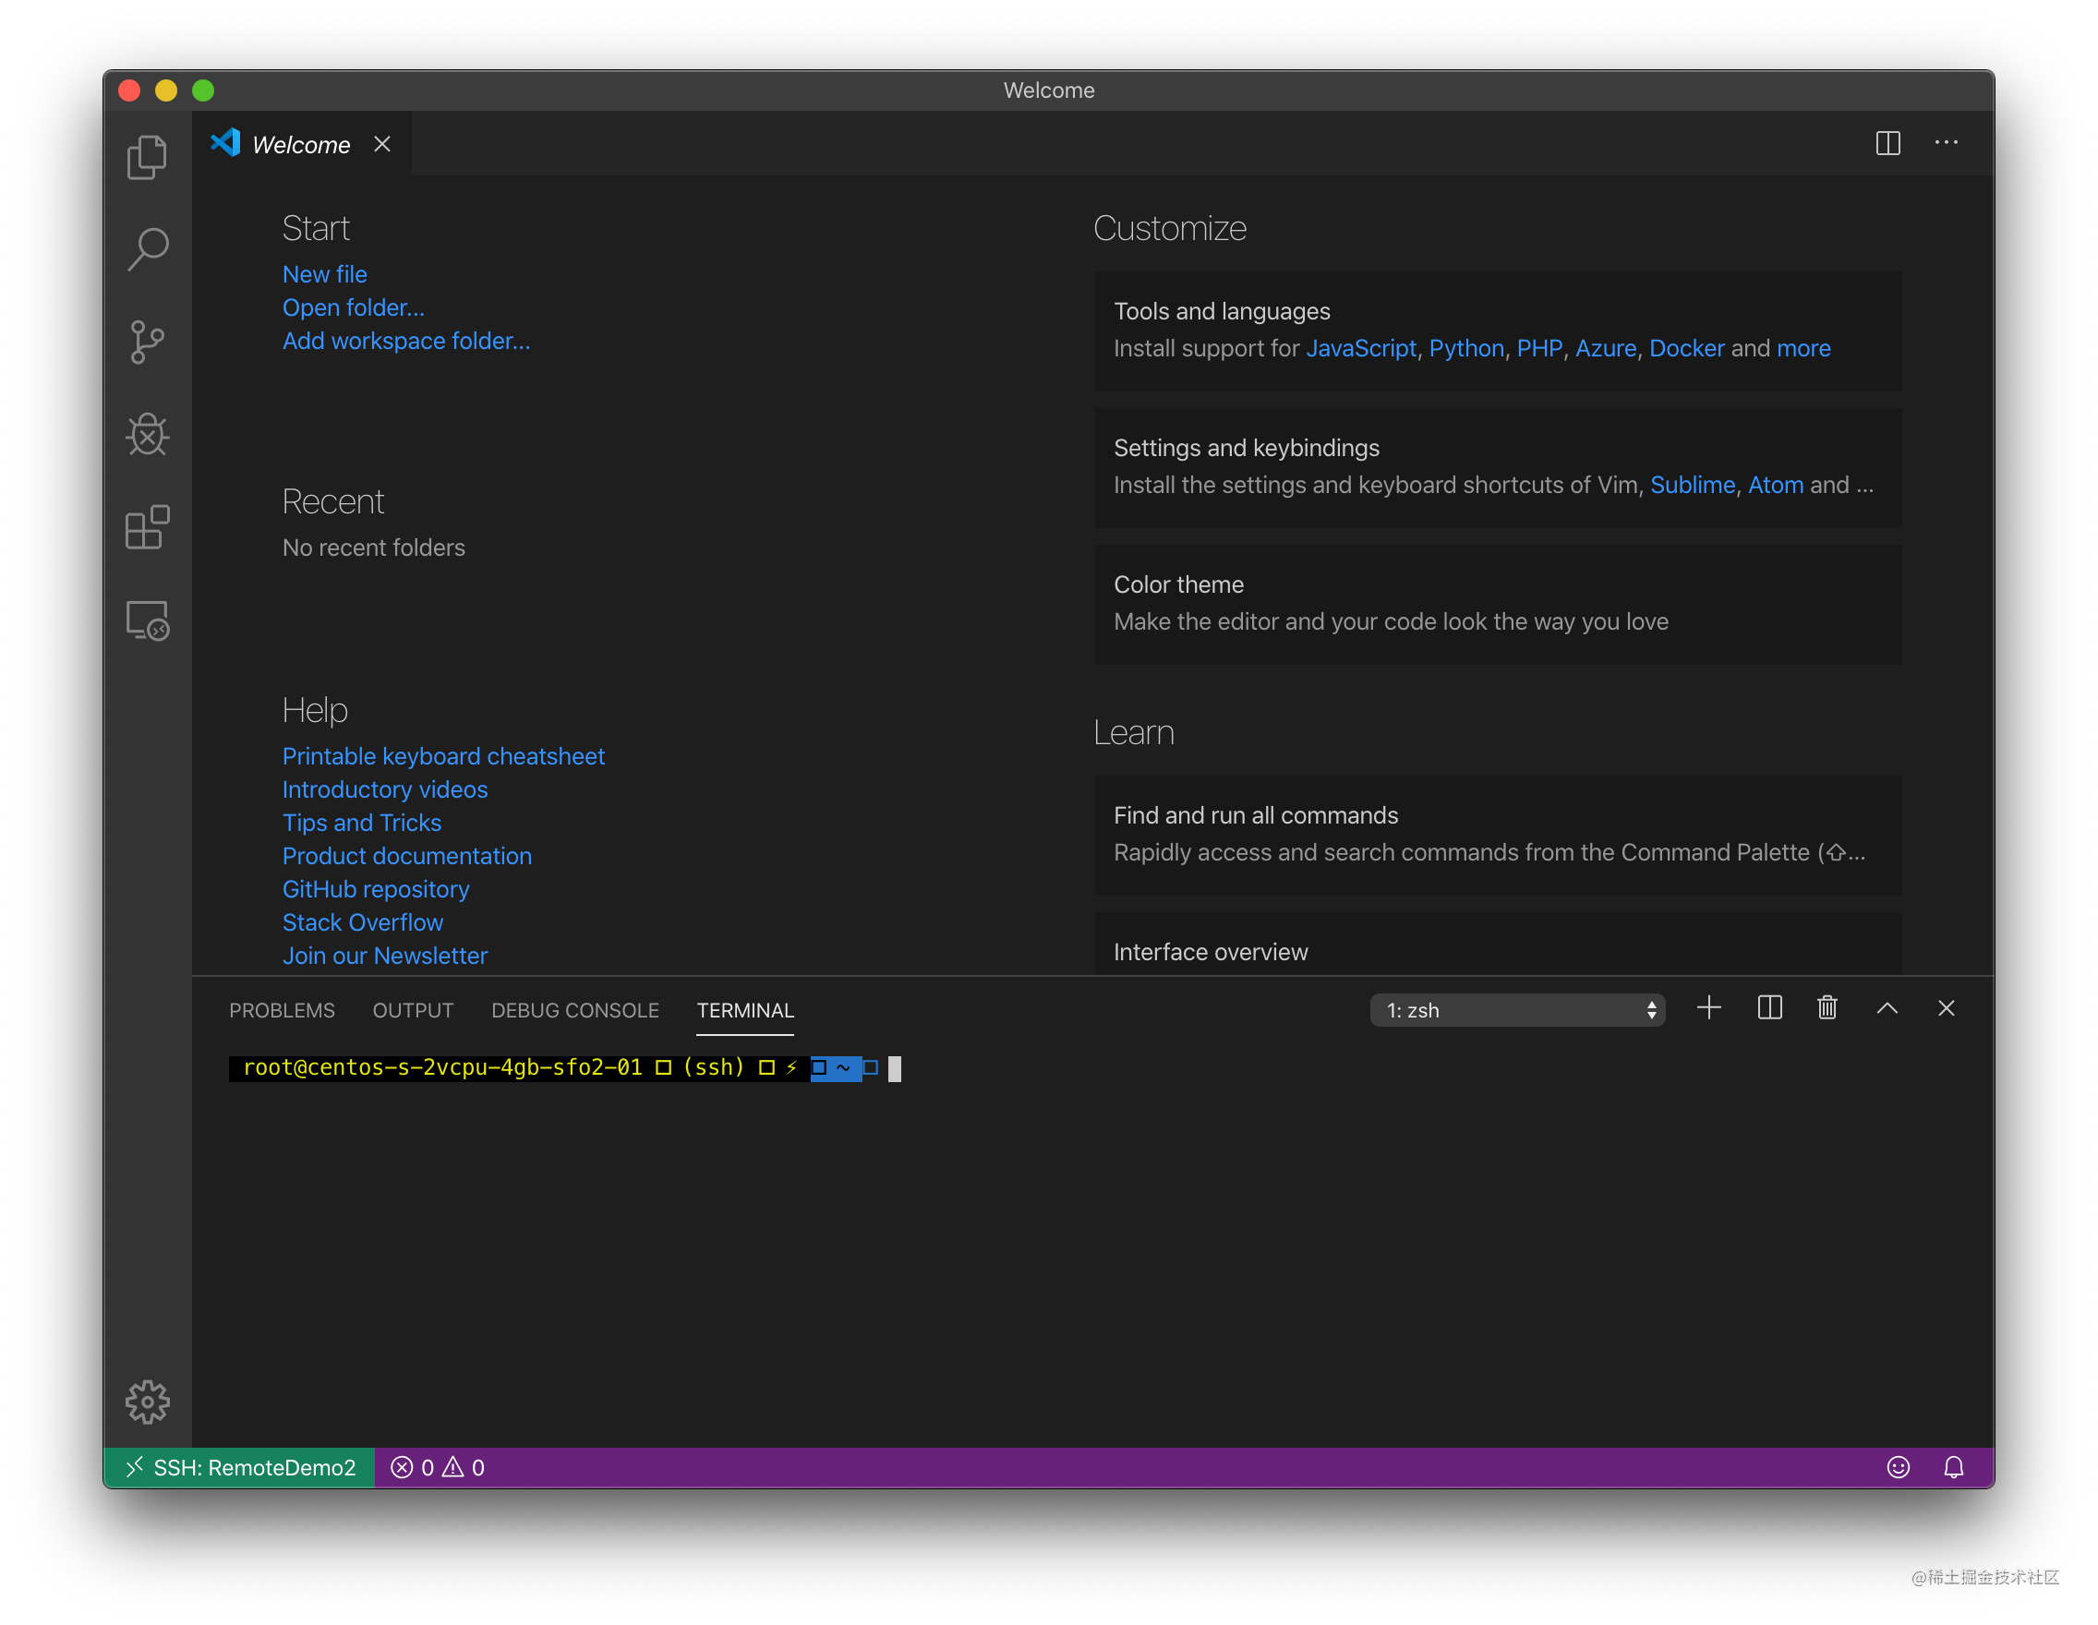This screenshot has height=1625, width=2098.
Task: Open the Remote Explorer icon
Action: click(x=147, y=620)
